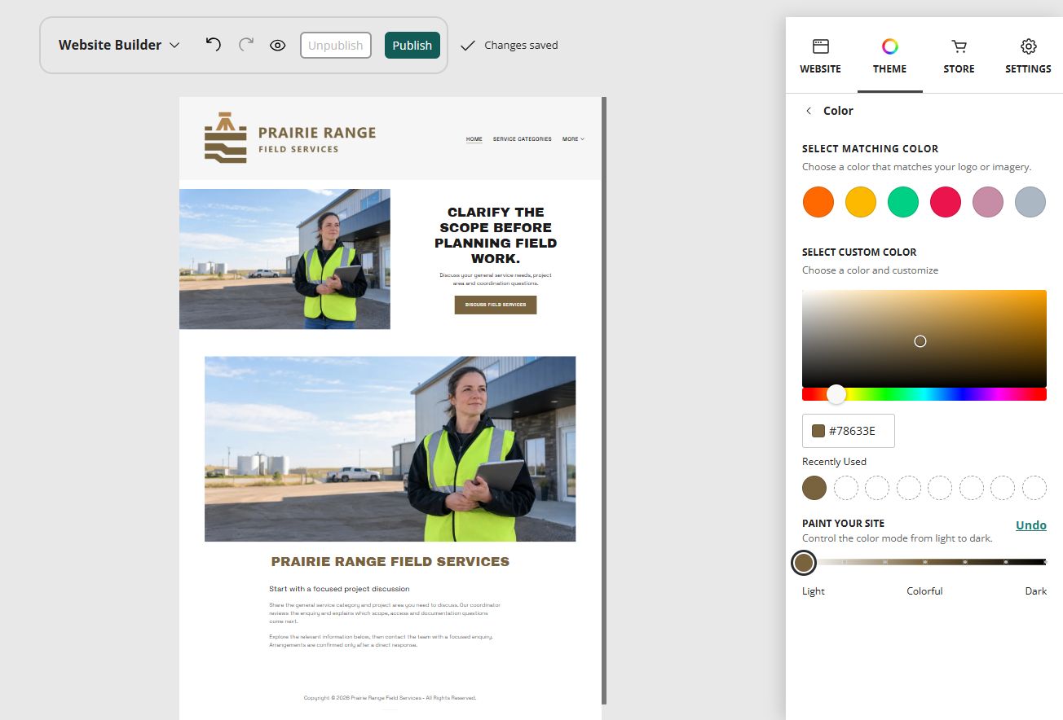Undo the paint your site change
The width and height of the screenshot is (1063, 720).
tap(1031, 525)
